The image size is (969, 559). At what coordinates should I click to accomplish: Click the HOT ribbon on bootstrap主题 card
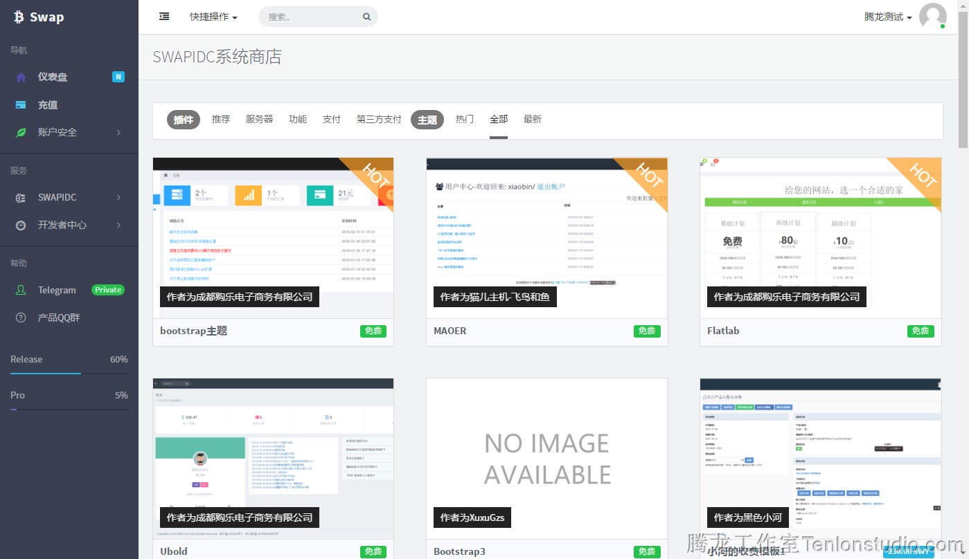[375, 175]
